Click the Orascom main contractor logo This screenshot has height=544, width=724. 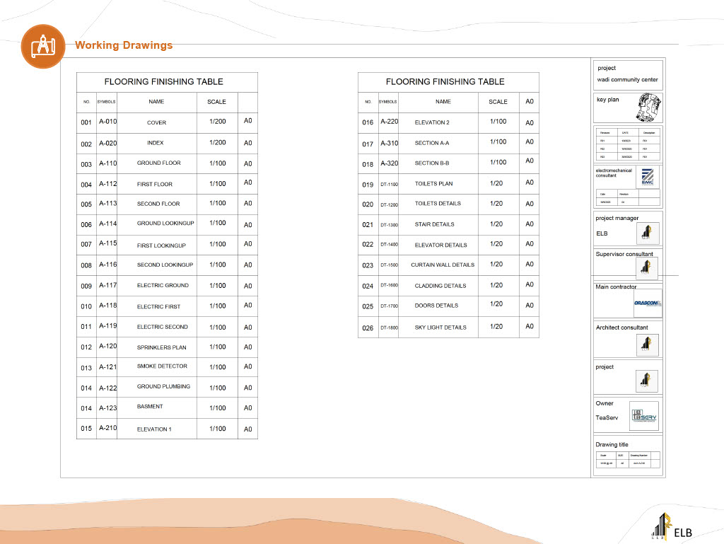pos(648,303)
